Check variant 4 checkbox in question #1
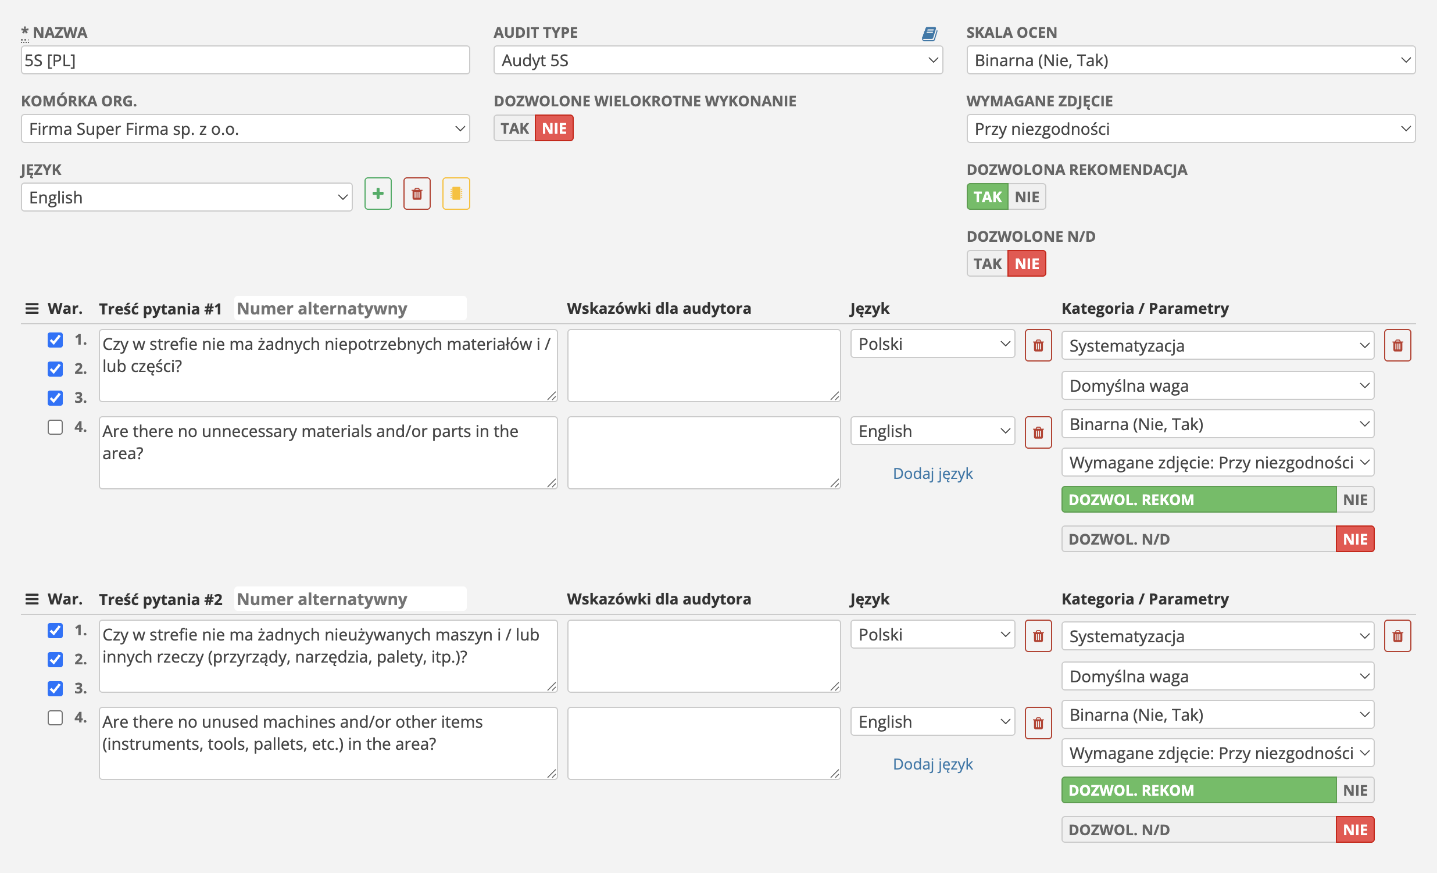Image resolution: width=1437 pixels, height=873 pixels. [x=55, y=427]
